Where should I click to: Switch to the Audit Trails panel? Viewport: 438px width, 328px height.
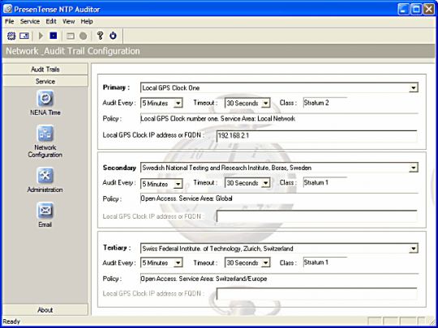pyautogui.click(x=45, y=70)
